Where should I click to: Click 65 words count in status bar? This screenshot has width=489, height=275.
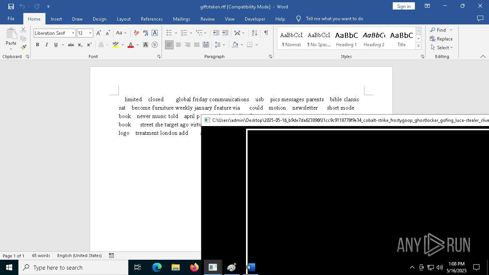pyautogui.click(x=41, y=256)
